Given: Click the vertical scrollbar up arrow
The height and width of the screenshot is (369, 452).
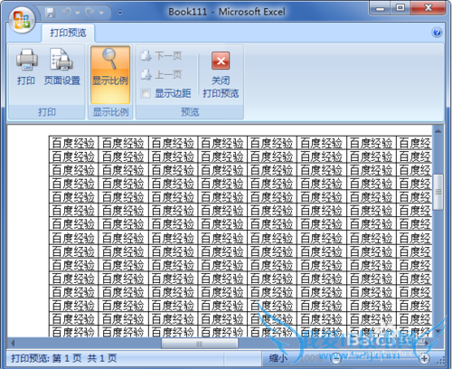Looking at the screenshot, I should 438,131.
